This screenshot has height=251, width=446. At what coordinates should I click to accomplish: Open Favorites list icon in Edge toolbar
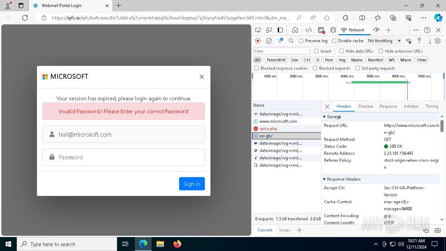pyautogui.click(x=378, y=18)
